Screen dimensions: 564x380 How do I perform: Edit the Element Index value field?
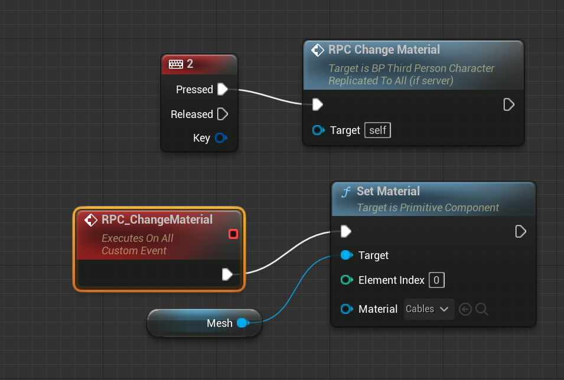pos(436,280)
